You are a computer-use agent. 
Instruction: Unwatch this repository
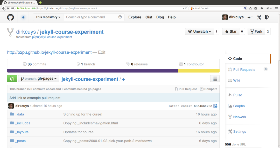[x=199, y=31]
